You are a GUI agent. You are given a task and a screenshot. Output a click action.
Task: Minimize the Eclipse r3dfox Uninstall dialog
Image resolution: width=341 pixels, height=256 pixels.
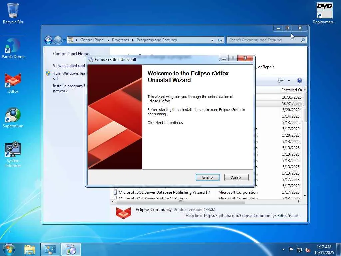coord(224,58)
